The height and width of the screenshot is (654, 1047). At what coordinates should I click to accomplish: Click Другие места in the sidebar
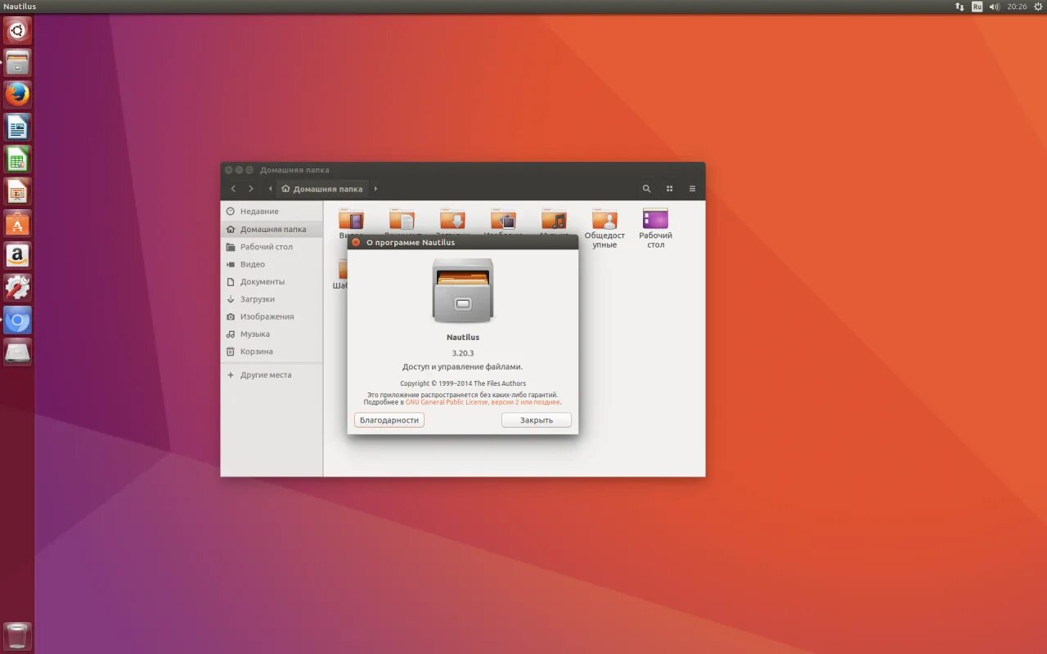click(x=272, y=375)
